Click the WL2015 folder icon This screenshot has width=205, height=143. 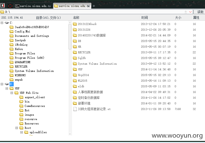pyautogui.click(x=75, y=81)
